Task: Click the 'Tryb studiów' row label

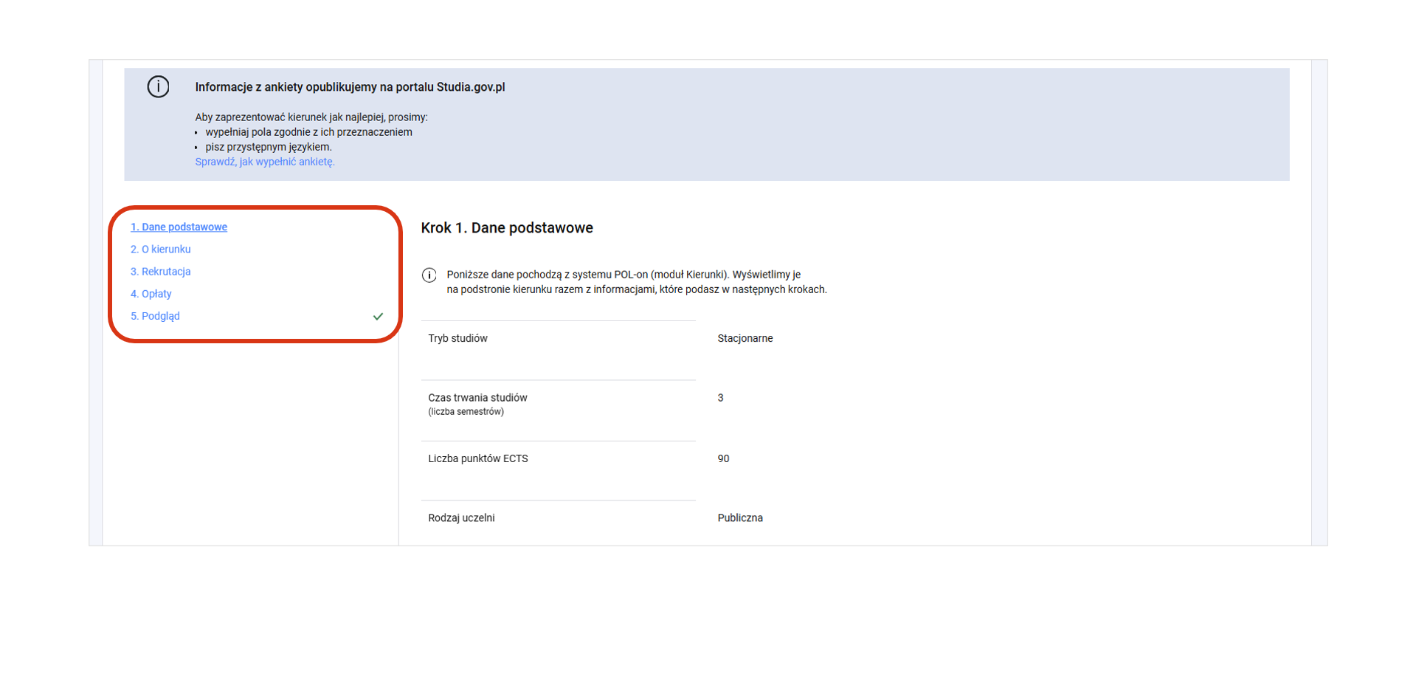Action: 457,338
